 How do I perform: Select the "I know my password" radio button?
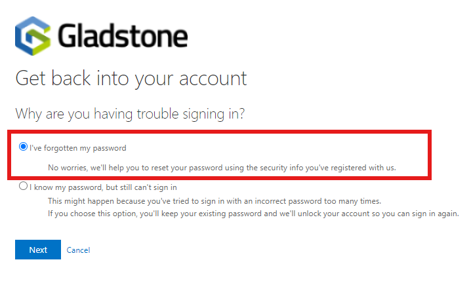pos(23,186)
